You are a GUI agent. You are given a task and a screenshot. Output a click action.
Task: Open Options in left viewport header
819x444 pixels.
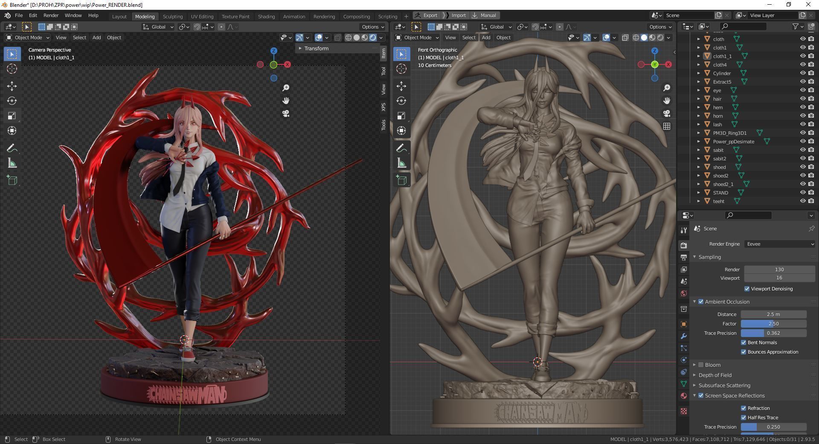(372, 27)
